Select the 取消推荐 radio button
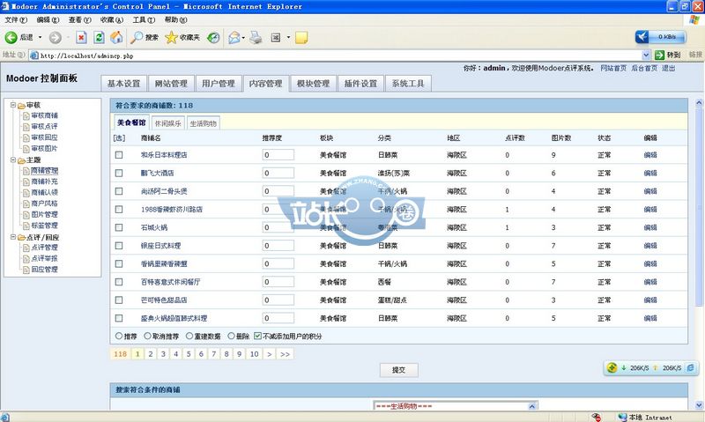The height and width of the screenshot is (422, 705). [x=147, y=336]
